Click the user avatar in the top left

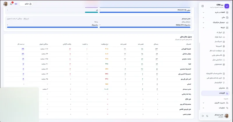click(6, 4)
